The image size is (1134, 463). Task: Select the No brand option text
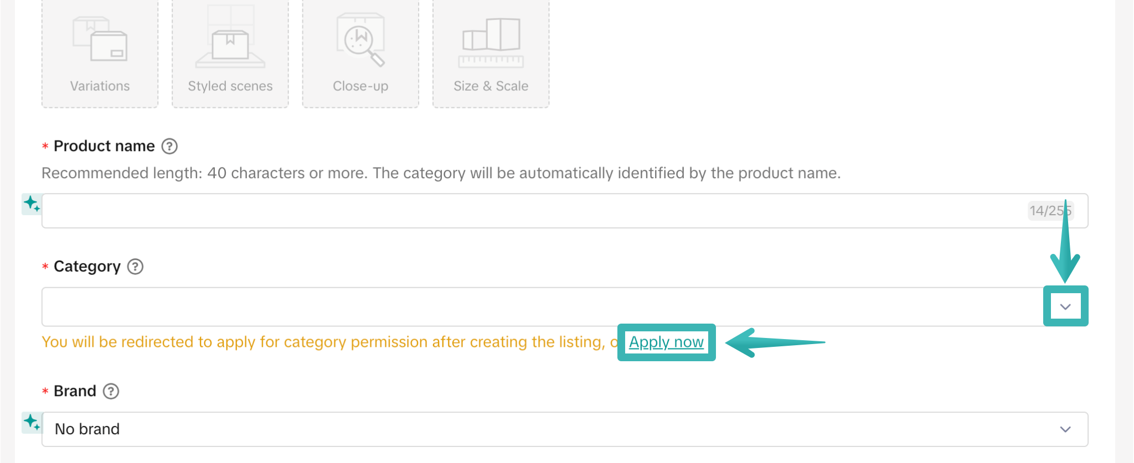87,429
